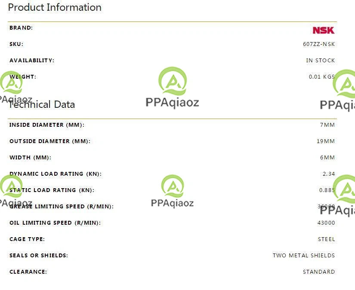Click the center PPAqiaoz watermark logo near Technical Data
The width and height of the screenshot is (355, 290).
[172, 88]
